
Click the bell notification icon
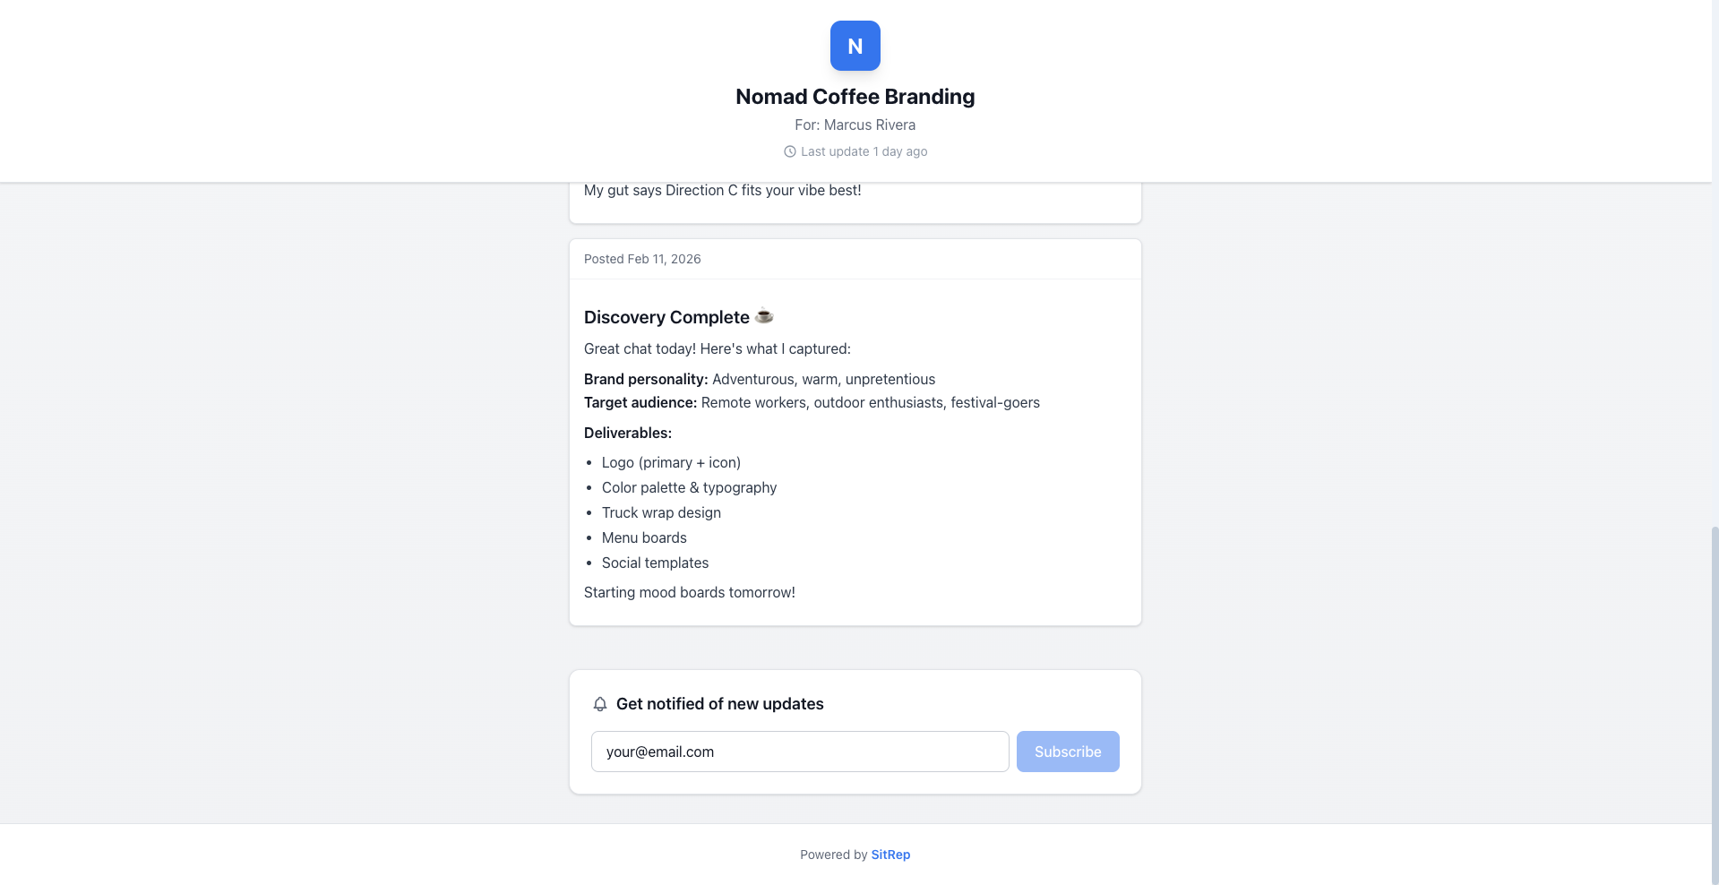coord(600,704)
